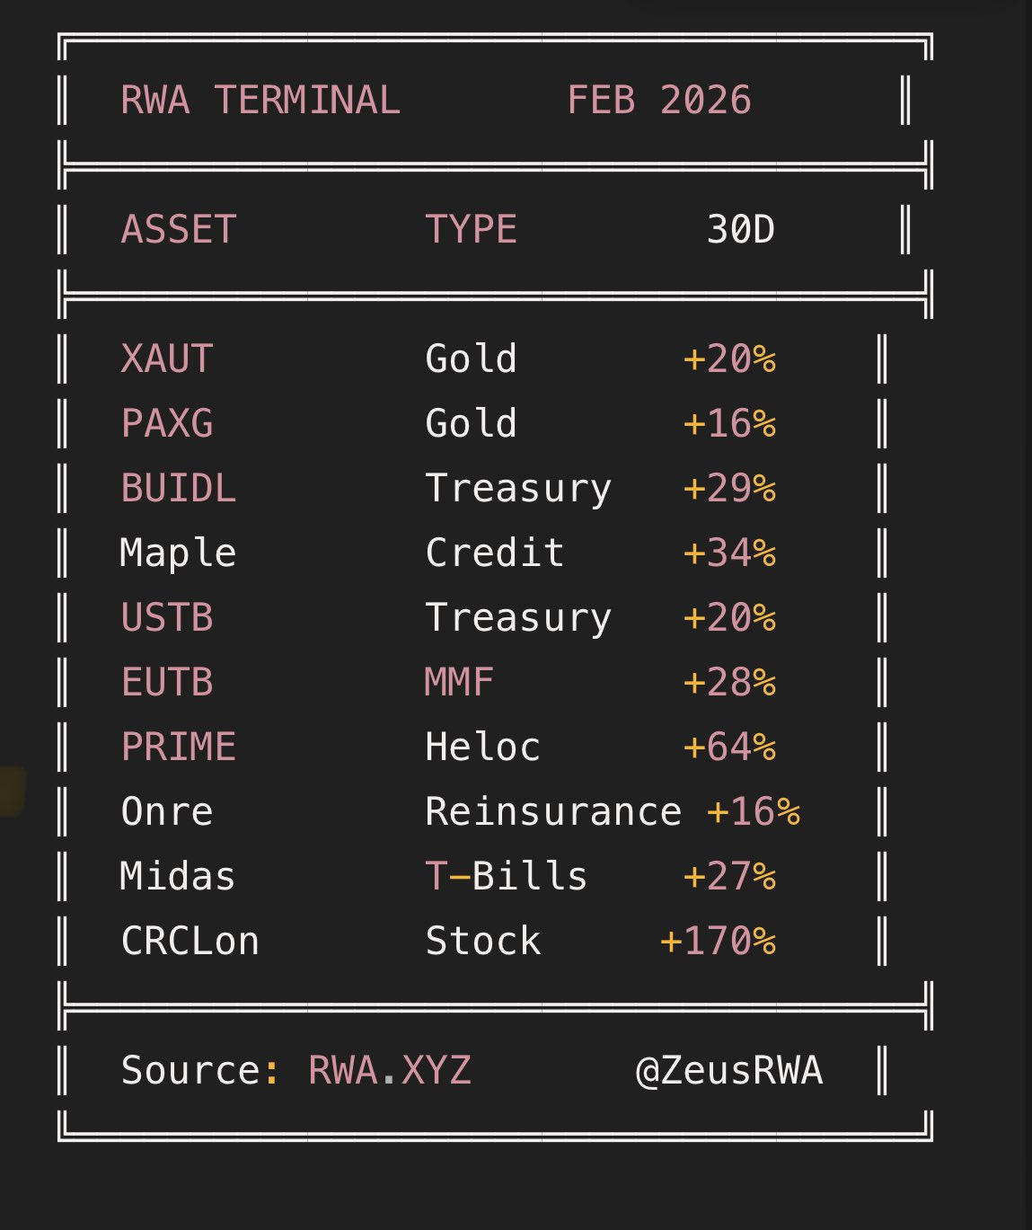This screenshot has width=1032, height=1230.
Task: Open the RWA.XYZ source link
Action: (x=389, y=1070)
